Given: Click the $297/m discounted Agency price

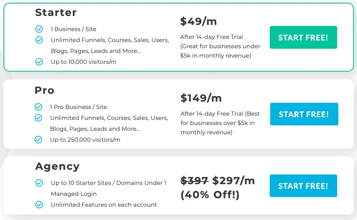Looking at the screenshot, I should coord(234,181).
